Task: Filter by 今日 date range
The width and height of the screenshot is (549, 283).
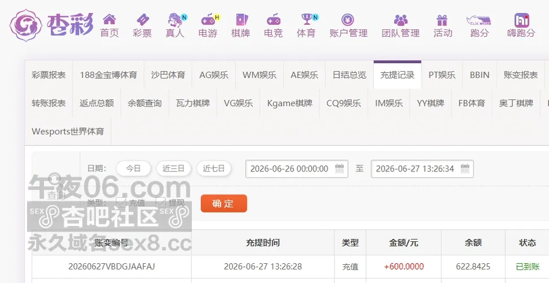Action: [133, 169]
